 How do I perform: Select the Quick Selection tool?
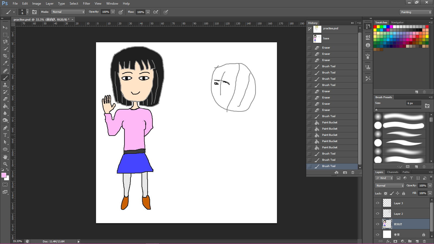tap(5, 49)
